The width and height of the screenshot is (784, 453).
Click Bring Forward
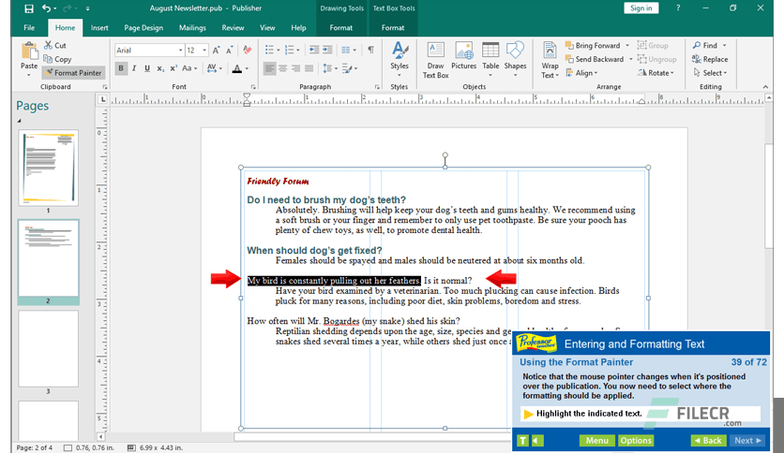(593, 46)
